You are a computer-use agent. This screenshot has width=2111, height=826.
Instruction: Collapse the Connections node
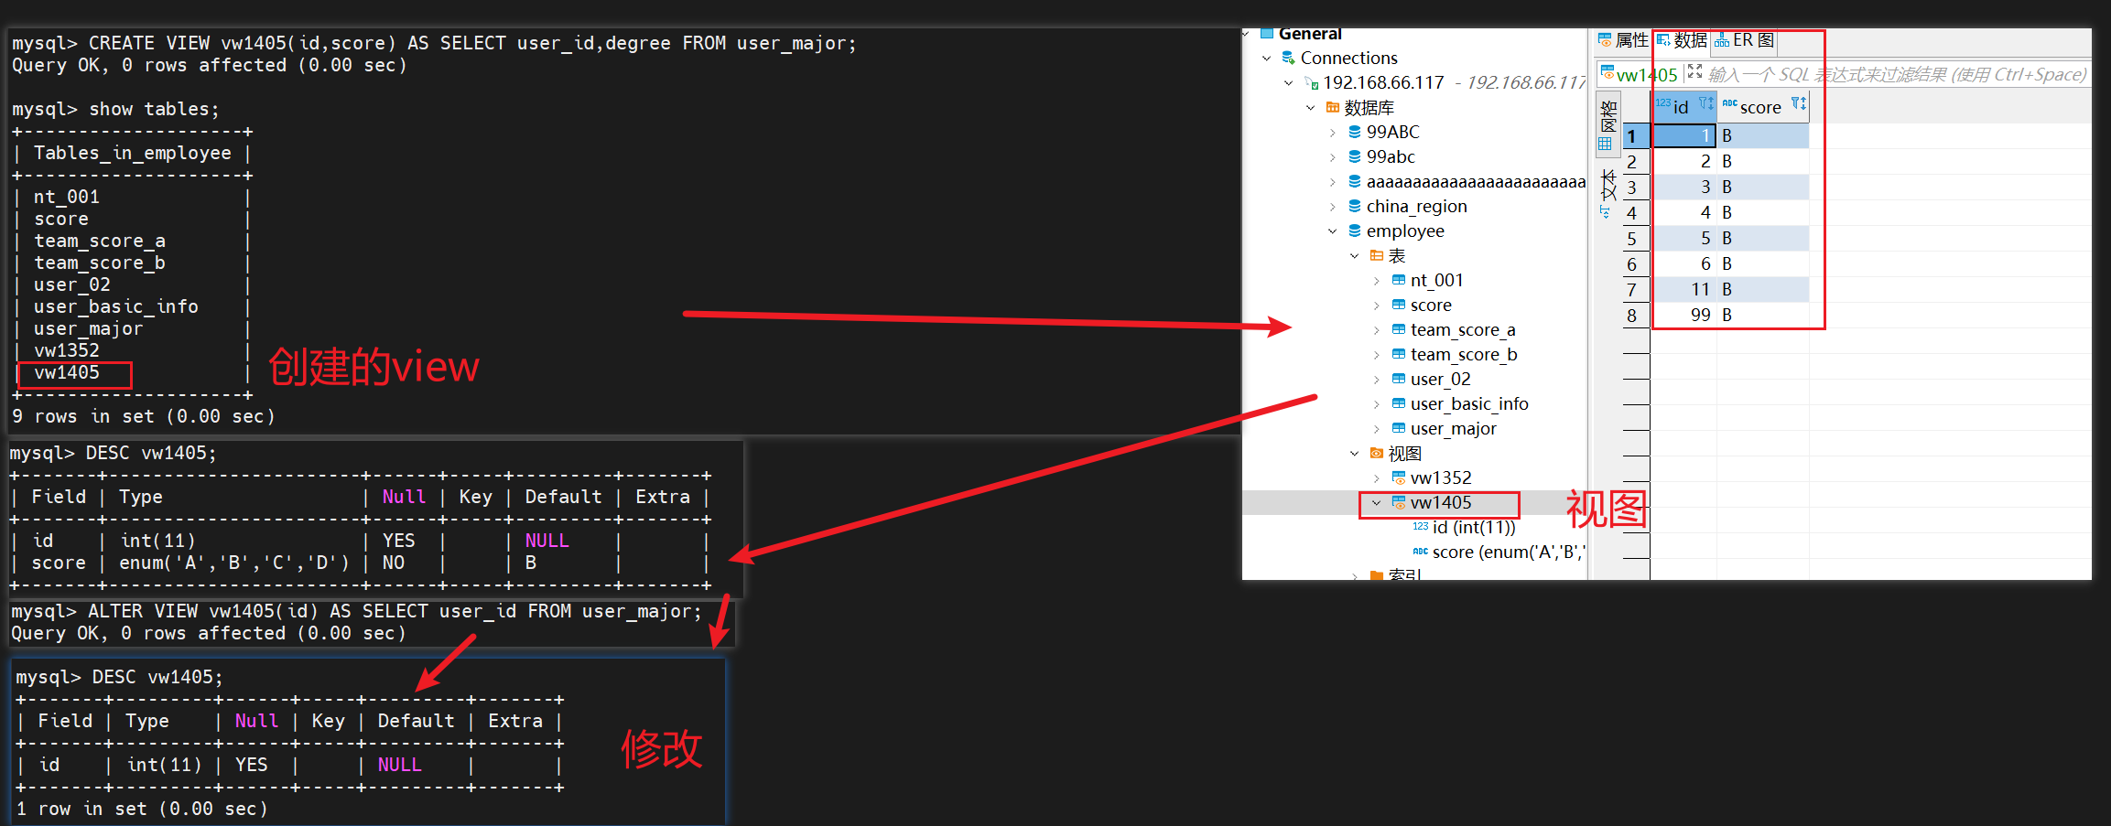point(1267,59)
